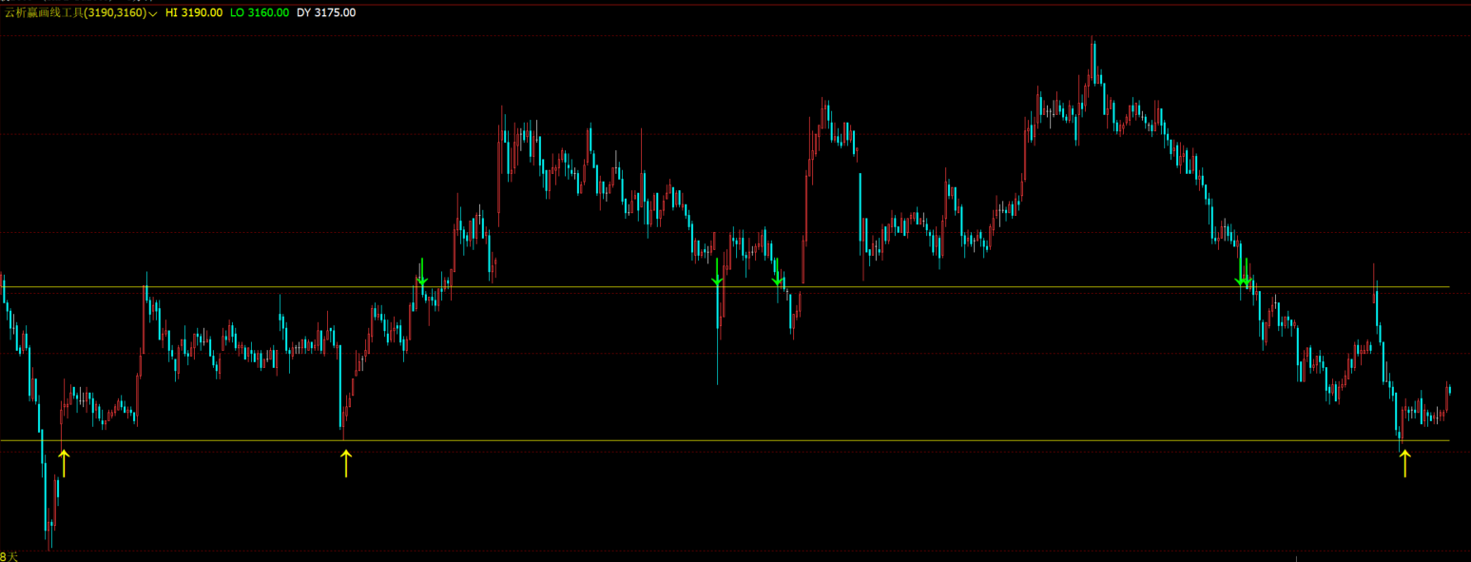Select the first candlestick at the left edge
The image size is (1471, 562).
[x=4, y=287]
